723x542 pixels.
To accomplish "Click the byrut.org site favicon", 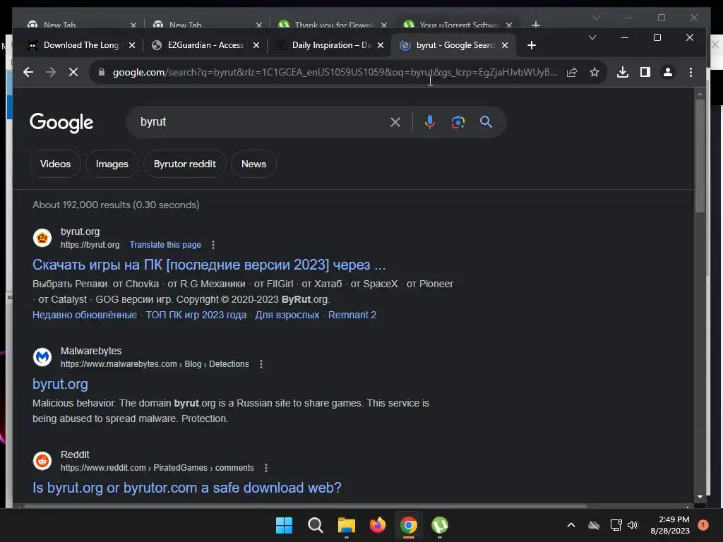I will [x=42, y=238].
